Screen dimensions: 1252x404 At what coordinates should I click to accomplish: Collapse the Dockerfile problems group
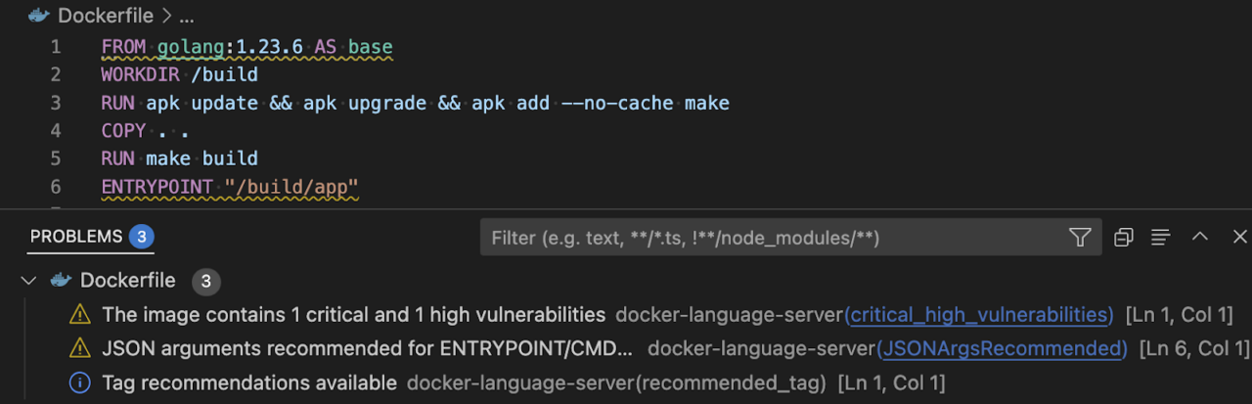29,281
